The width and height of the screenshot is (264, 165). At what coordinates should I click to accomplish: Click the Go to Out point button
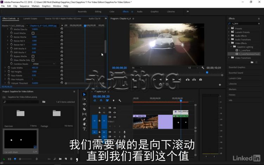180,80
